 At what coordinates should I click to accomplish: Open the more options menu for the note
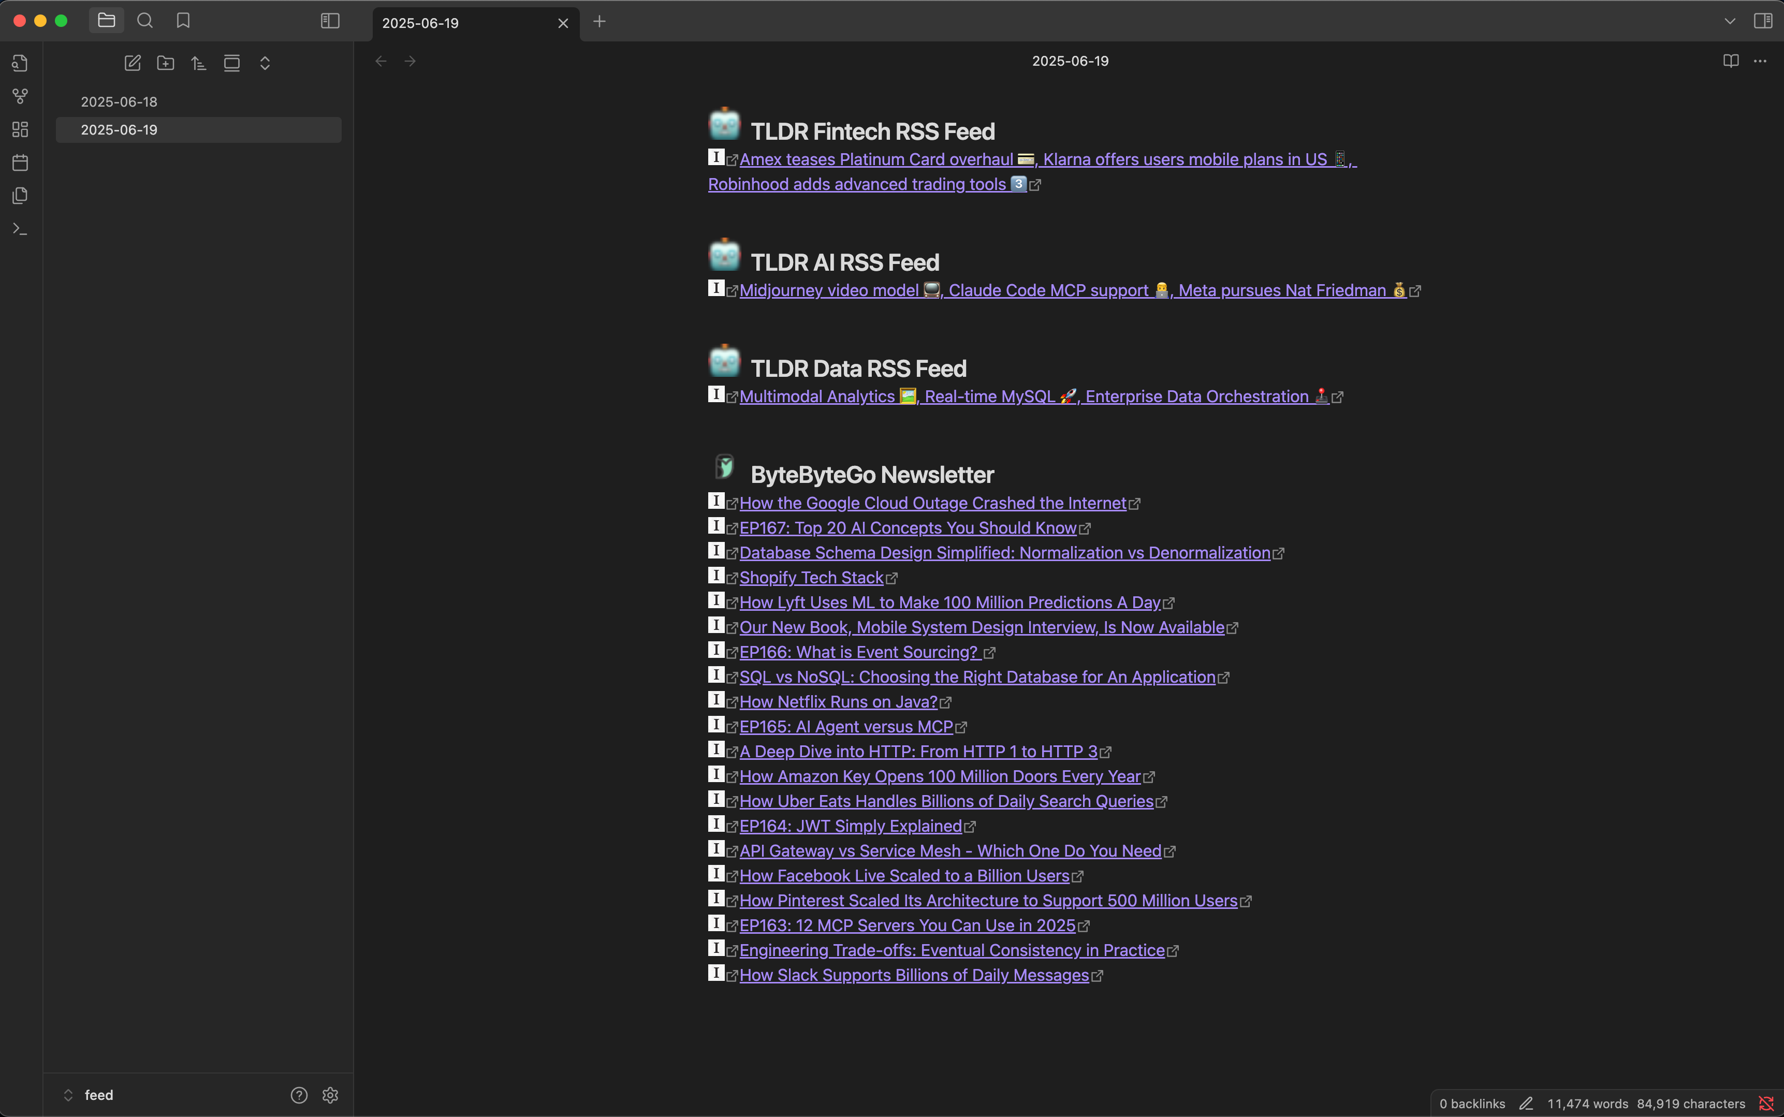[1760, 61]
